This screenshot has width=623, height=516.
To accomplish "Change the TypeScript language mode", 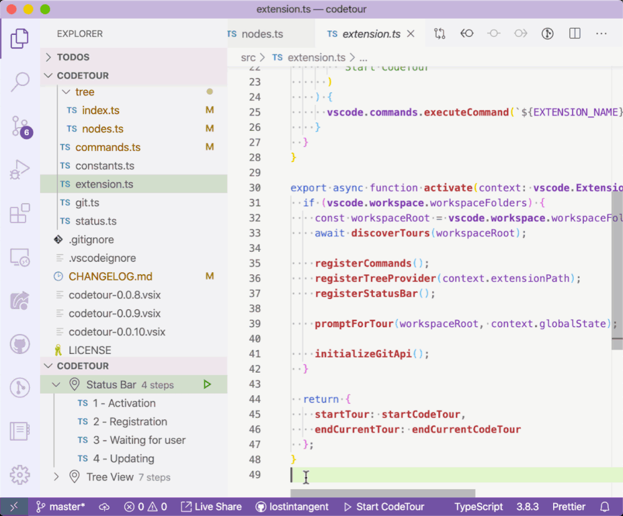I will [478, 507].
